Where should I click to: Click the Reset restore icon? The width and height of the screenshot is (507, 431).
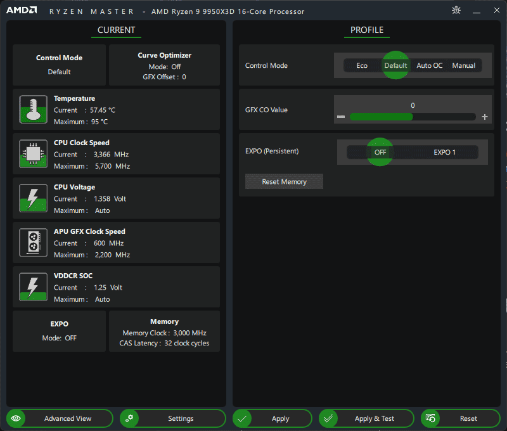point(430,418)
